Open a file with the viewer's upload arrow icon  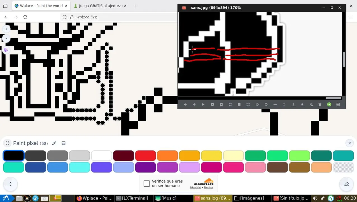[x=293, y=104]
